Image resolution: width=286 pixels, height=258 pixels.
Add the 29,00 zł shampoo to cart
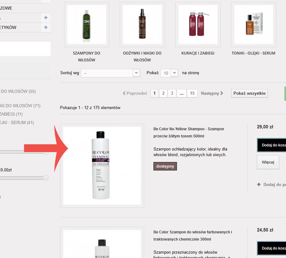[272, 145]
